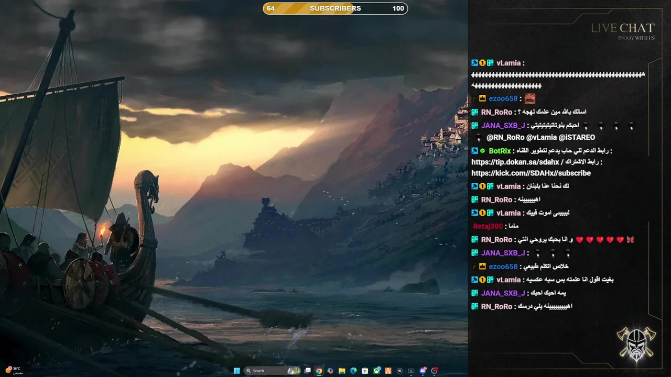The image size is (671, 377).
Task: Open the Windows Start menu
Action: [236, 371]
